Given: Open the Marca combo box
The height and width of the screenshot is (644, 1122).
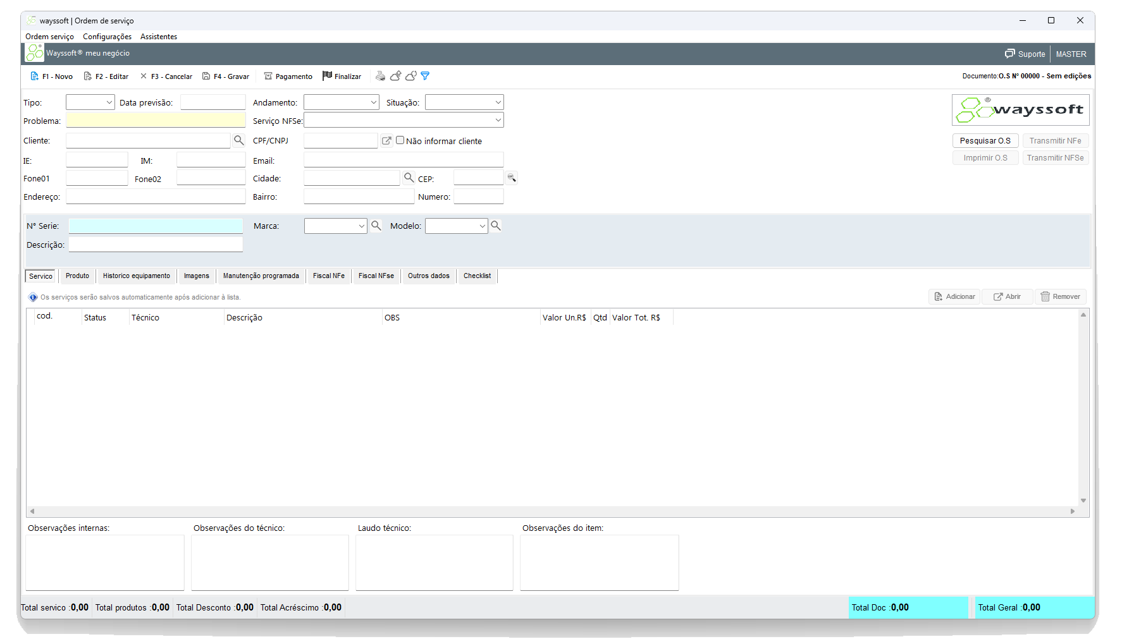Looking at the screenshot, I should [336, 226].
